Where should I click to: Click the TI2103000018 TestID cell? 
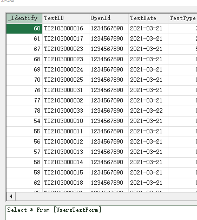(x=65, y=183)
